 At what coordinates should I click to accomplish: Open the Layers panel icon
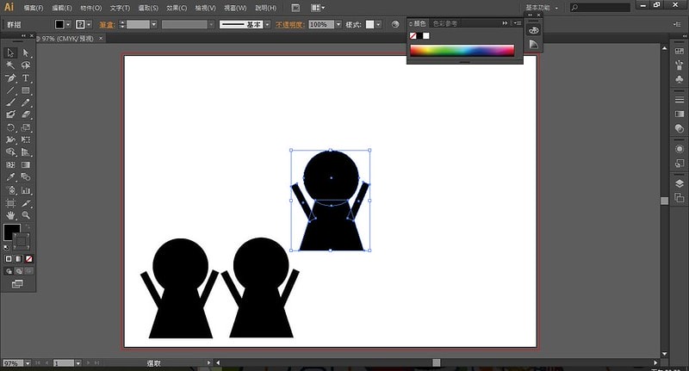click(679, 183)
